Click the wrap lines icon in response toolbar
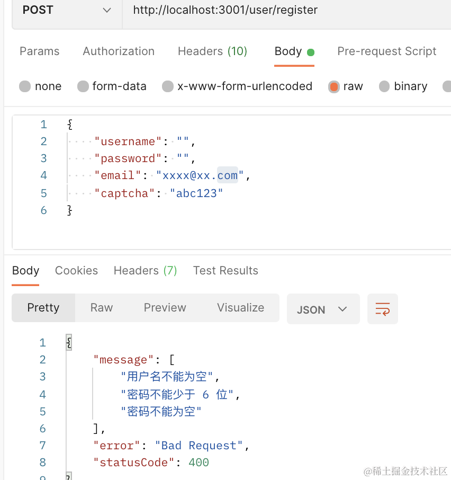Screen dimensions: 451x480 382,309
